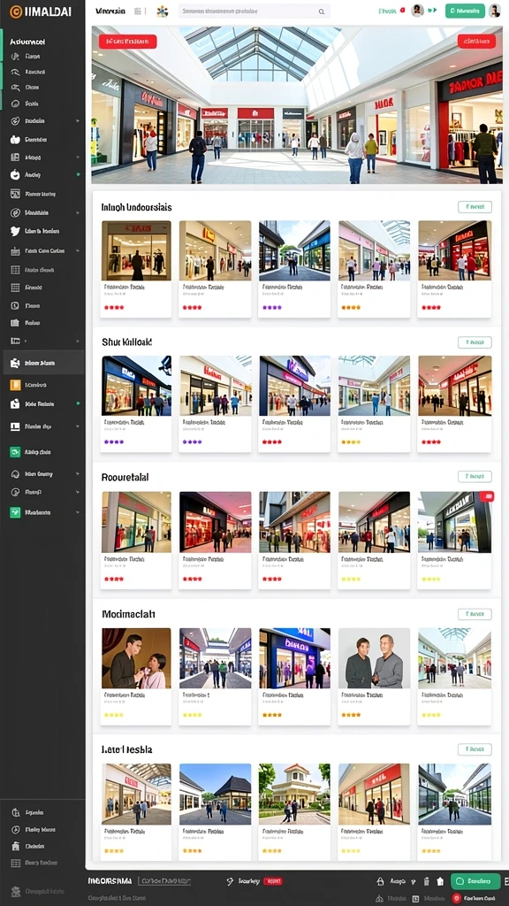The image size is (509, 906).
Task: Click into the top search field
Action: (254, 11)
